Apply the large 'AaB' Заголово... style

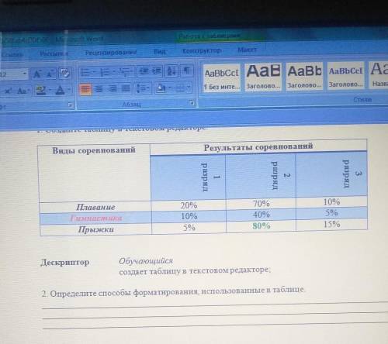pyautogui.click(x=263, y=77)
